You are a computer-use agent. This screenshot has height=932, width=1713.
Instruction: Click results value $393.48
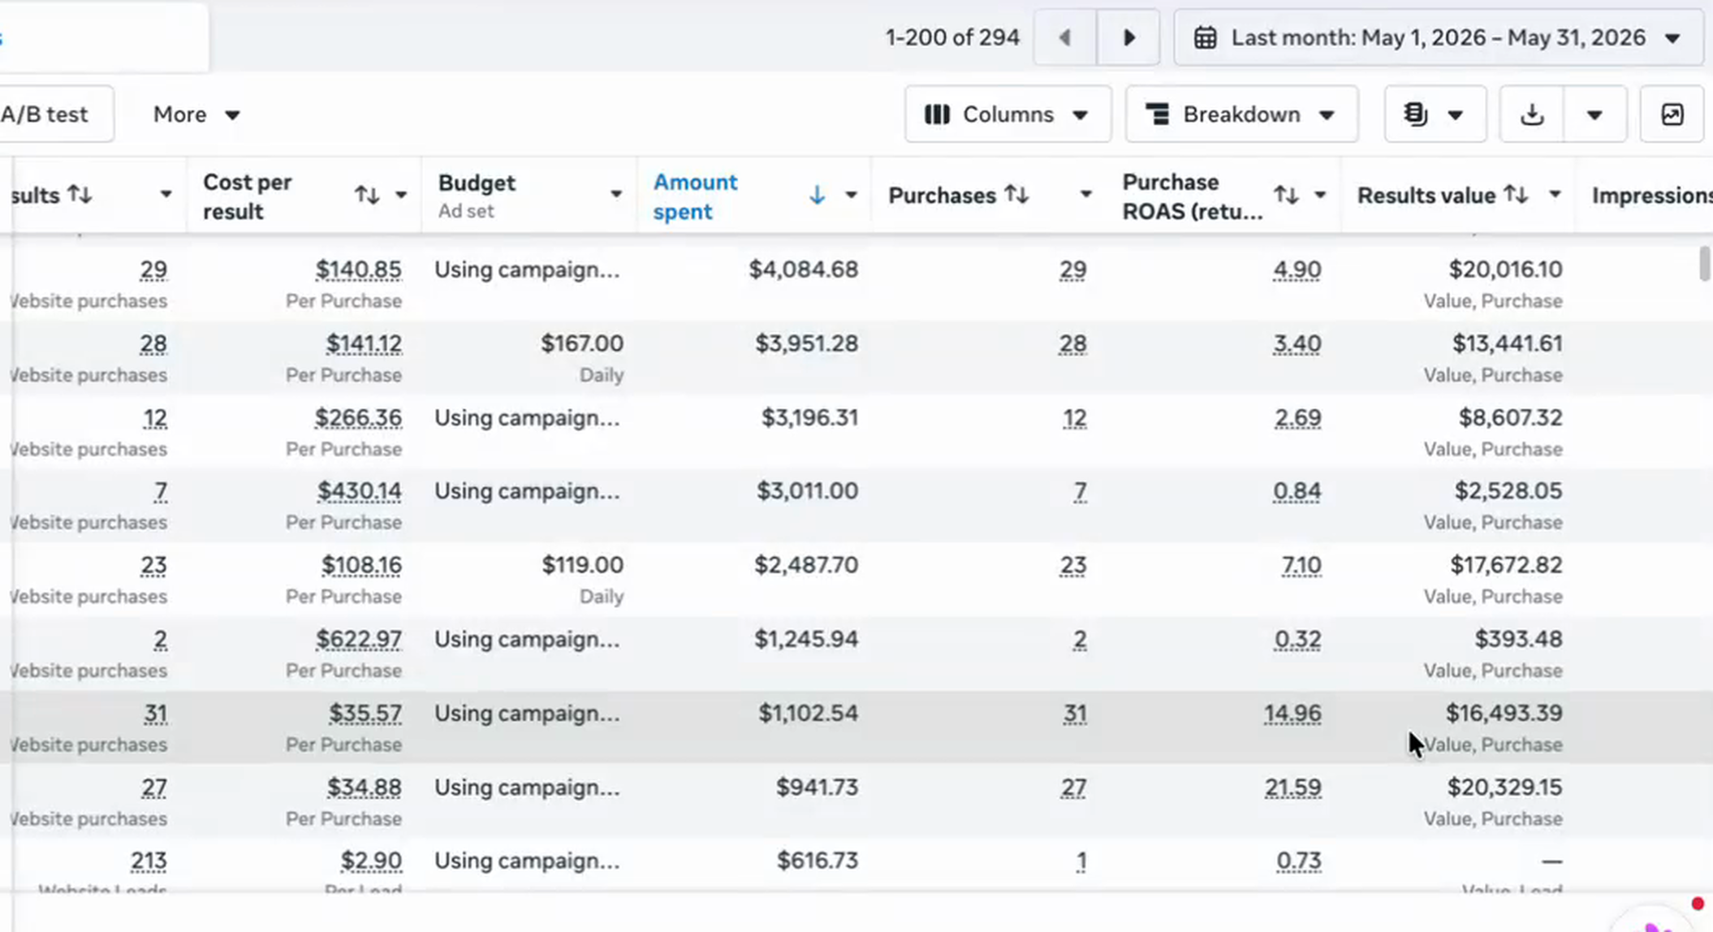[x=1518, y=639]
